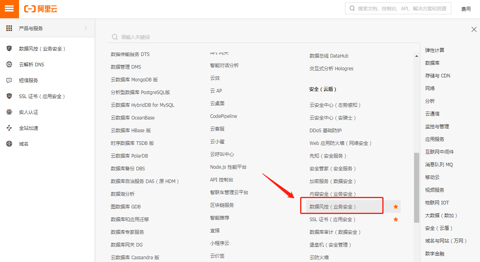Click the SSL 证书 shield icon in sidebar
This screenshot has height=262, width=480.
point(9,96)
